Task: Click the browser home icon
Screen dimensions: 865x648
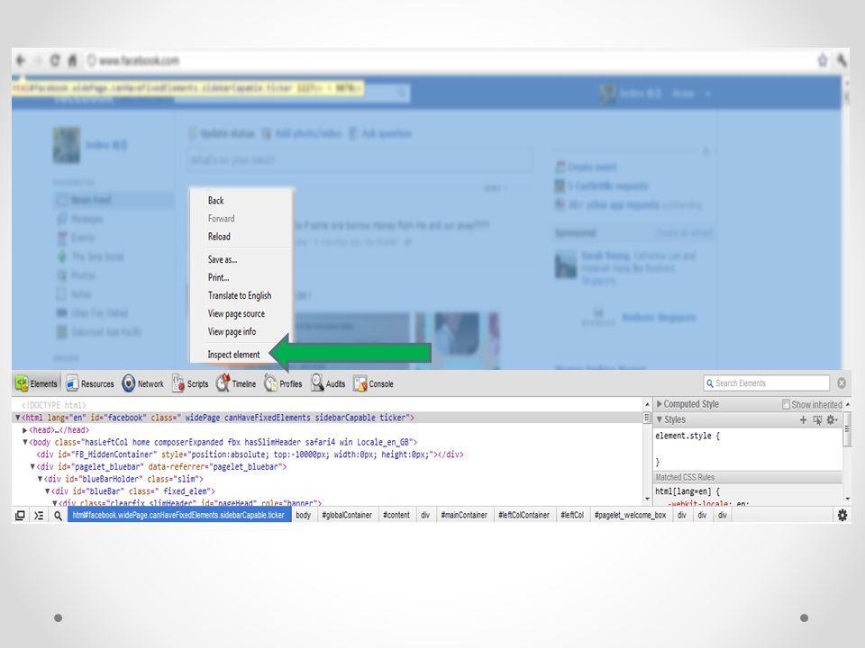Action: [72, 60]
